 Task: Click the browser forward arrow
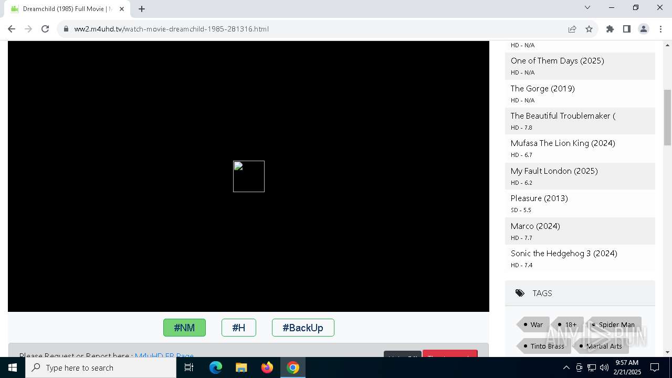28,29
